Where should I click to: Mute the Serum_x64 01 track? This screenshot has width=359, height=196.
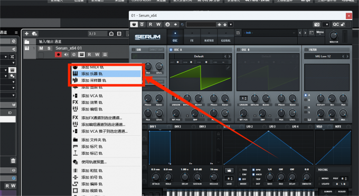point(41,48)
